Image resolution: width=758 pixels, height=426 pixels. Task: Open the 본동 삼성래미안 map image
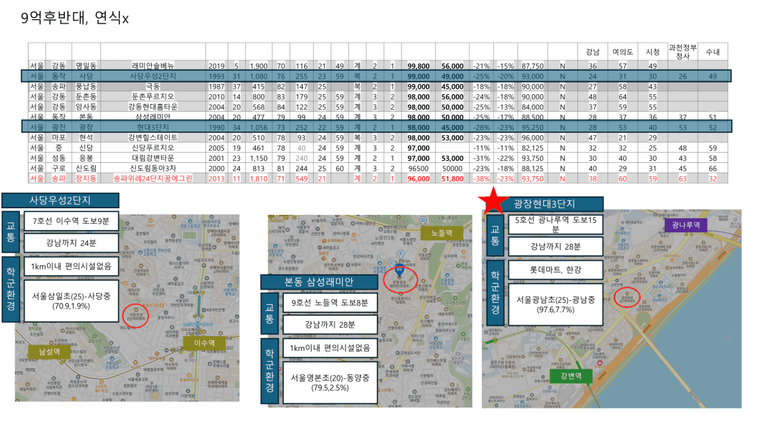click(x=370, y=311)
